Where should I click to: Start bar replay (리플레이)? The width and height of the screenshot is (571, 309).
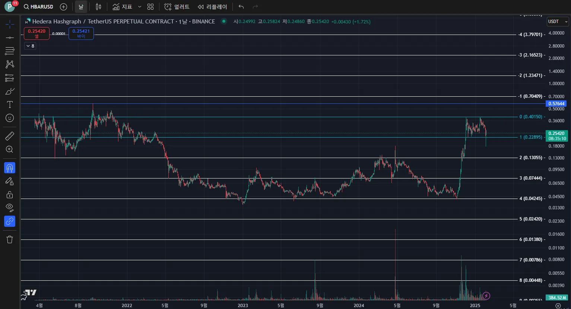pos(212,7)
